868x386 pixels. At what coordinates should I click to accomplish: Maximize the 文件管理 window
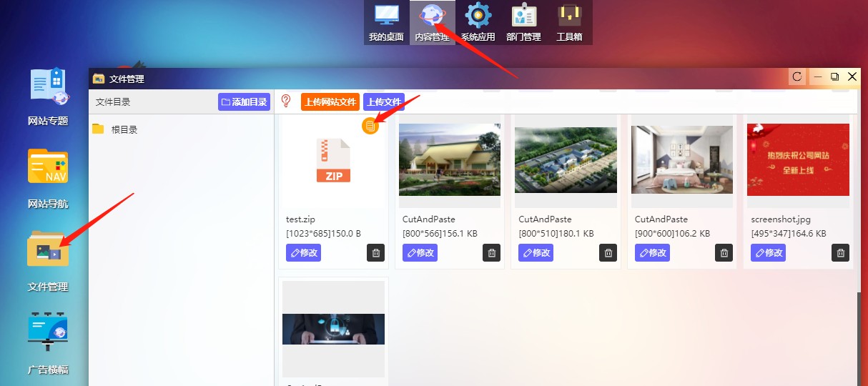coord(834,76)
